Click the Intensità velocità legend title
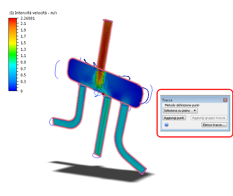This screenshot has height=196, width=233. click(33, 13)
